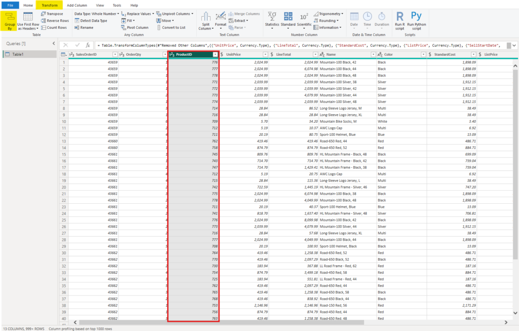Image resolution: width=519 pixels, height=331 pixels.
Task: Click Detect Data Type
Action: click(91, 20)
